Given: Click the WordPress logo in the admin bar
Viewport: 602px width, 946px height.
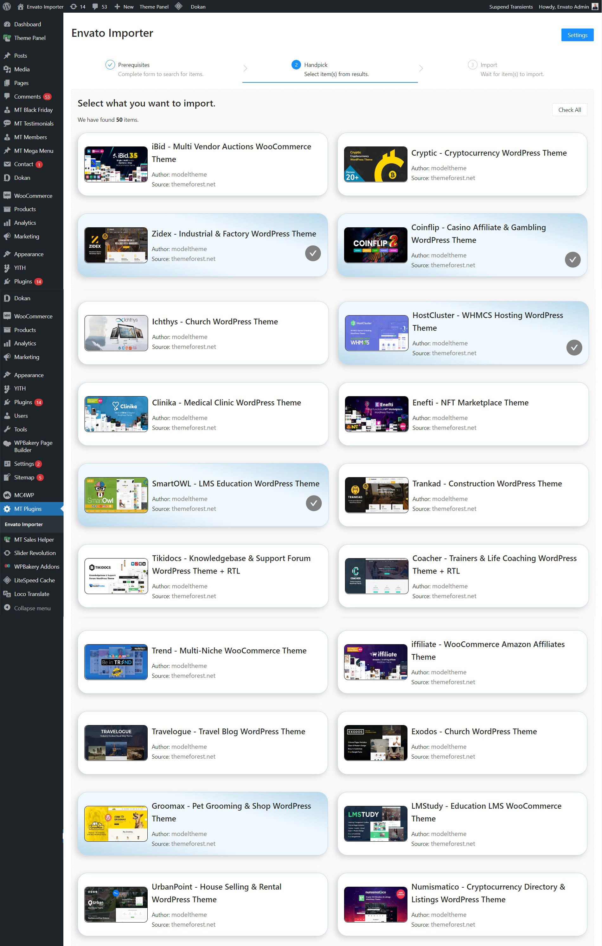Looking at the screenshot, I should click(x=7, y=7).
